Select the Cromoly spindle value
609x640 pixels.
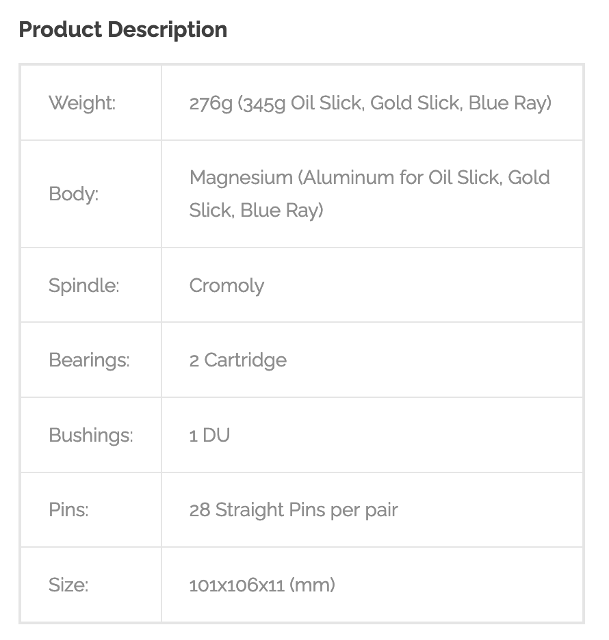point(226,285)
